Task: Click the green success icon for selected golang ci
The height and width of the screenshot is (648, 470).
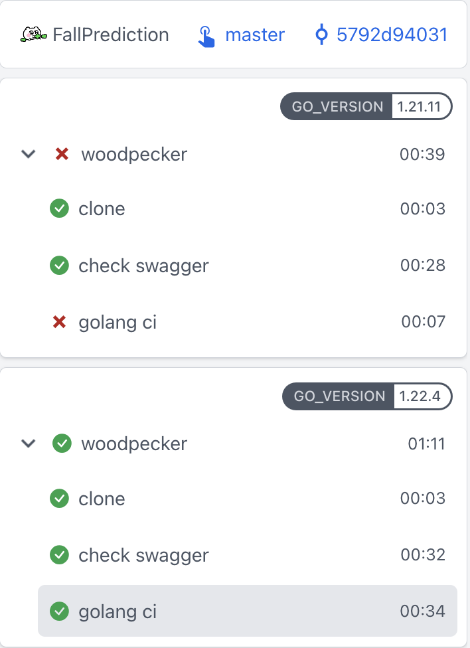Action: (x=60, y=611)
